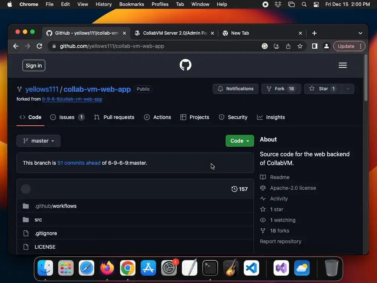Open Chrome three-dot menu beside Update
The width and height of the screenshot is (377, 283).
point(360,46)
